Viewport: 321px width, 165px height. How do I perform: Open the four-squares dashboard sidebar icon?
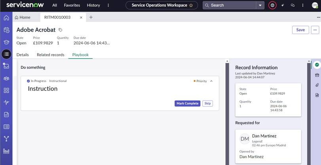click(x=6, y=90)
